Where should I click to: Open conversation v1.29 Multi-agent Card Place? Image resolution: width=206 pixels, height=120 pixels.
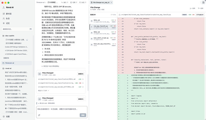tap(16, 54)
